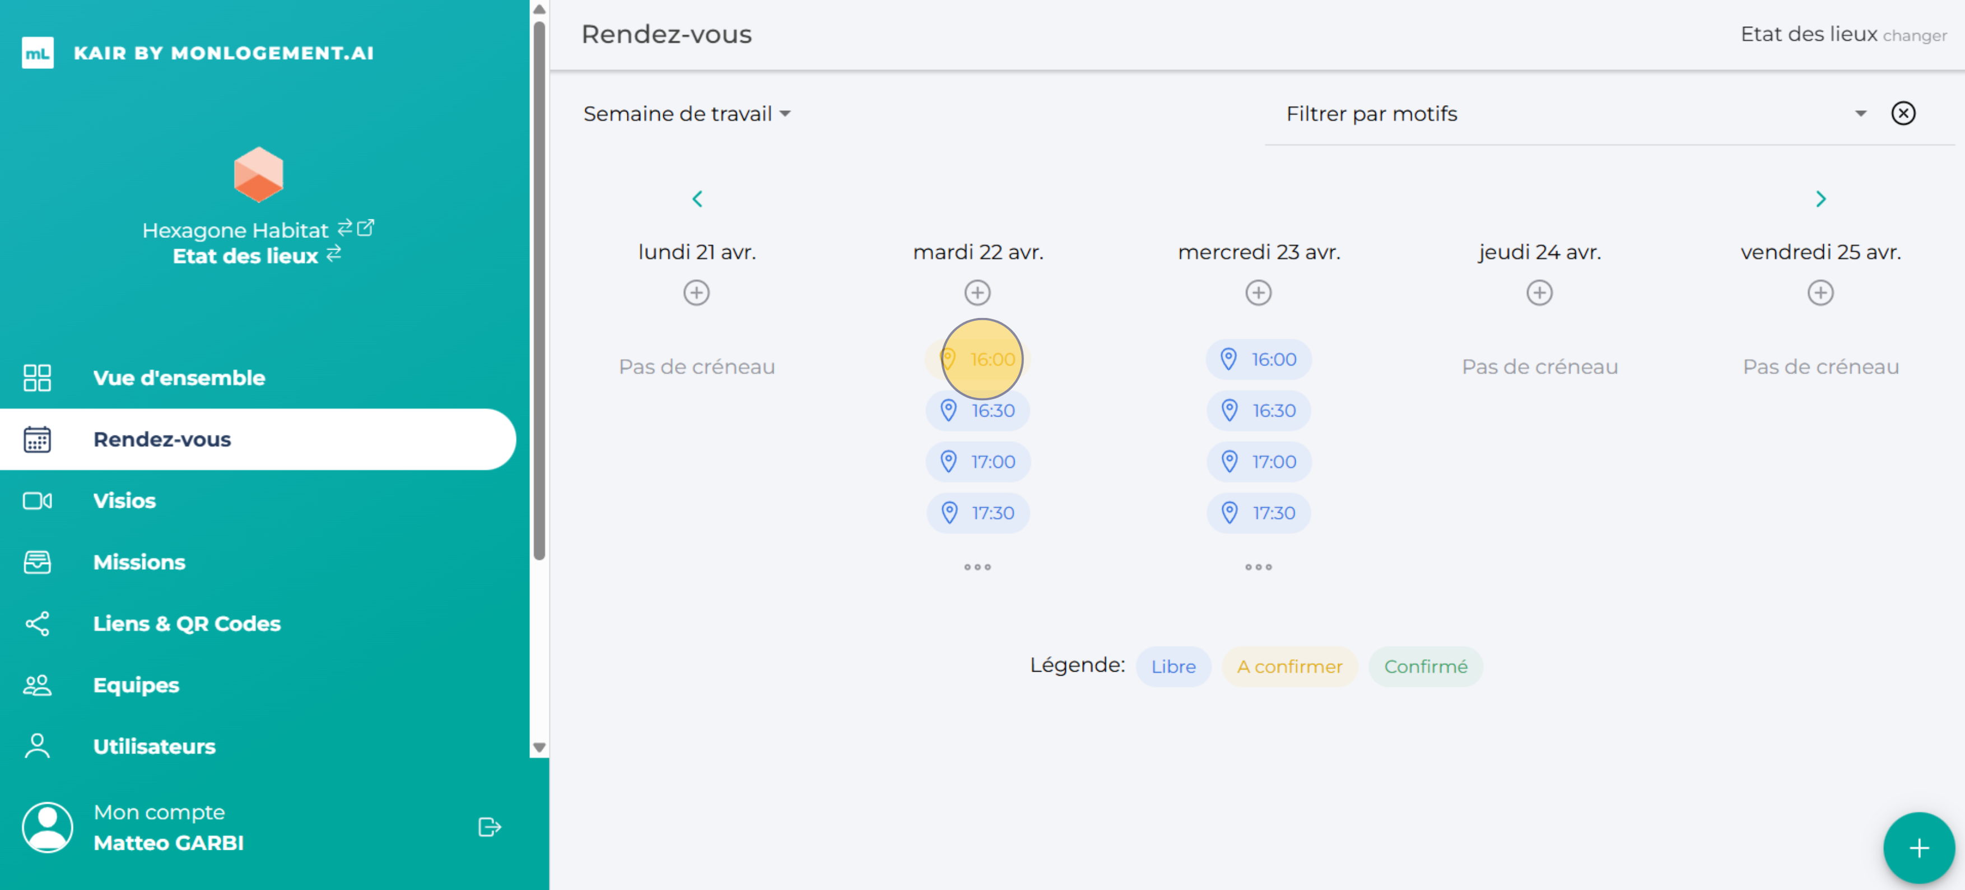Toggle the Confirmé legend chip

tap(1425, 667)
